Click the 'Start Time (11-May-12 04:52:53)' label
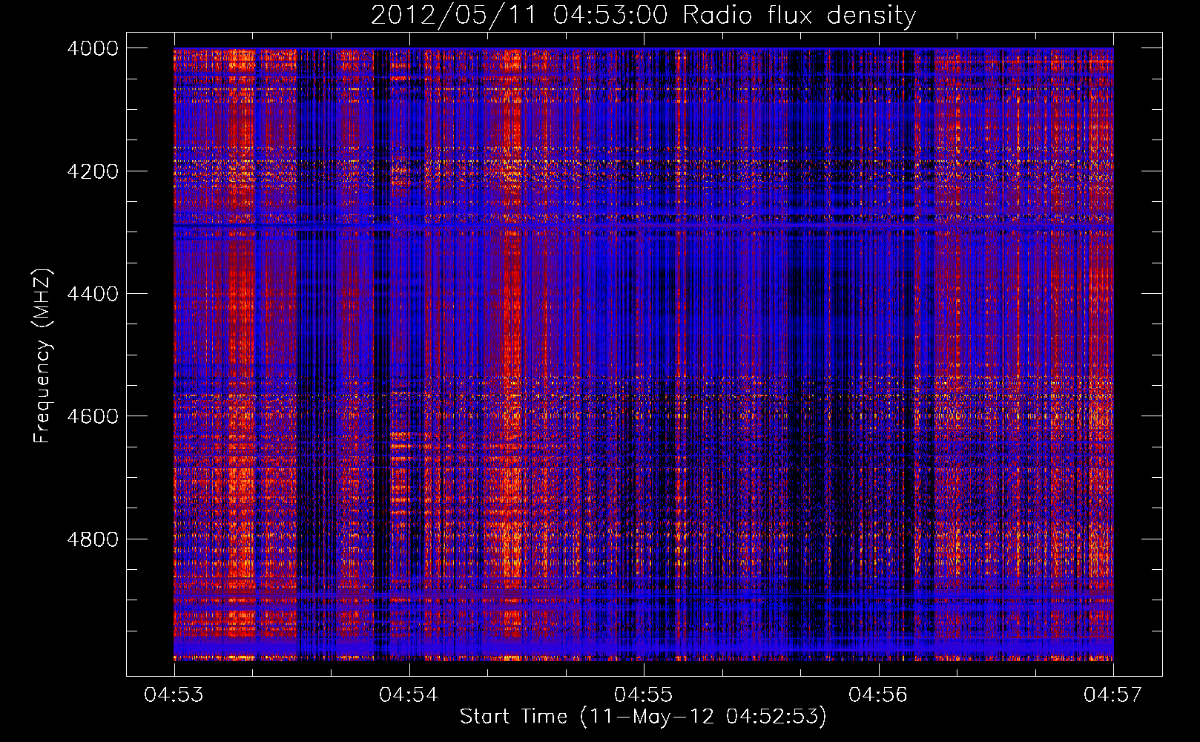 click(643, 717)
